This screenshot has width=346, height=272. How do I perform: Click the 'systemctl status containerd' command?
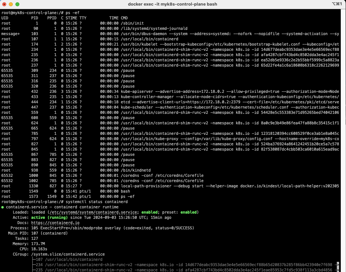(x=97, y=202)
